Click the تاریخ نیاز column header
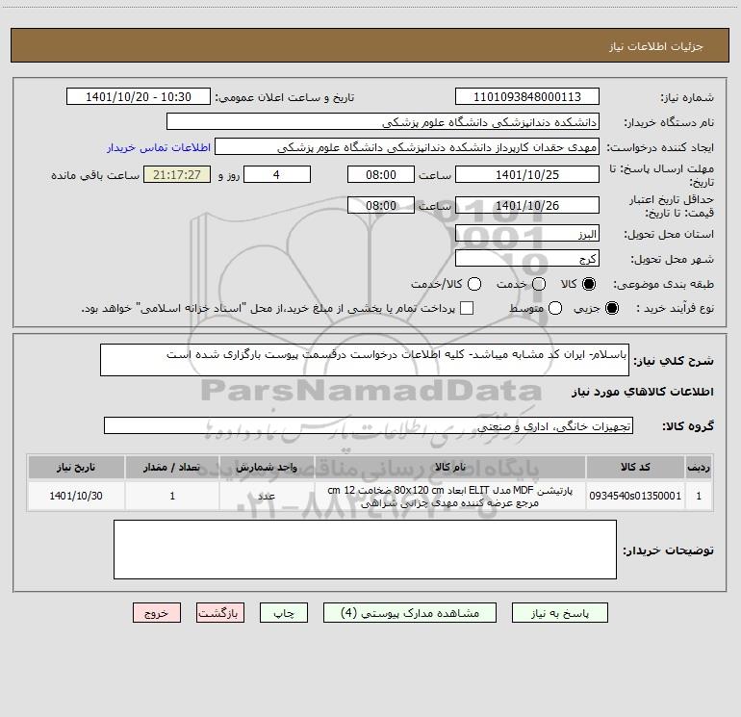Viewport: 741px width, 717px height. [76, 467]
